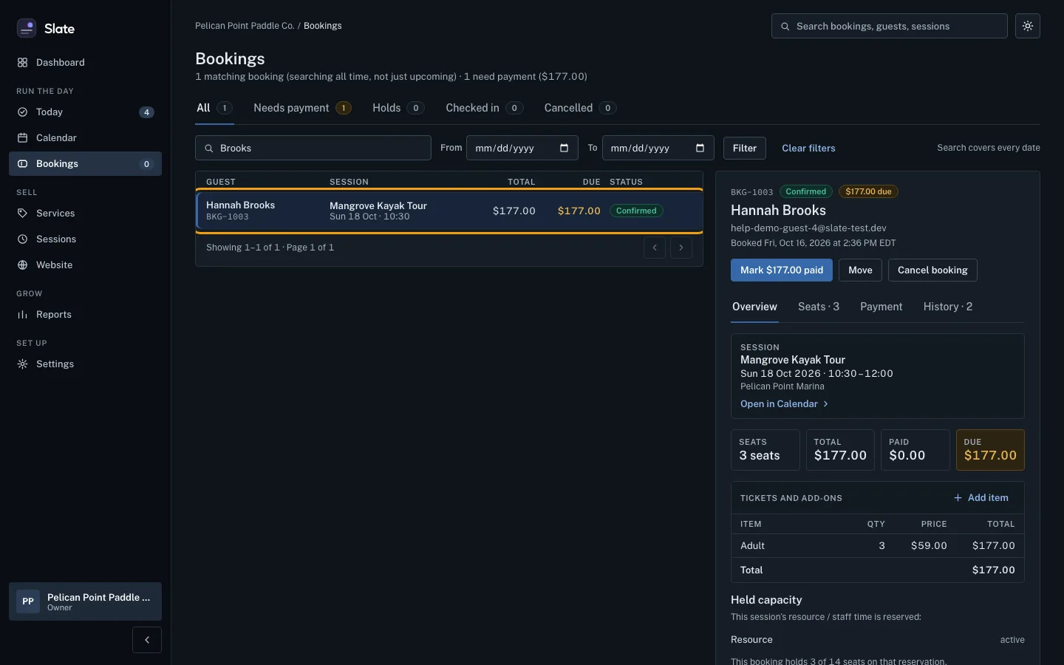Screen dimensions: 1064x665
Task: Follow the Open in Calendar link
Action: [785, 404]
